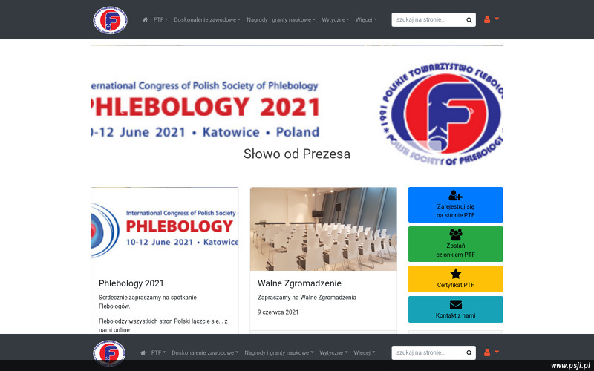The height and width of the screenshot is (371, 594).
Task: Click the home icon in top navbar
Action: tap(145, 20)
